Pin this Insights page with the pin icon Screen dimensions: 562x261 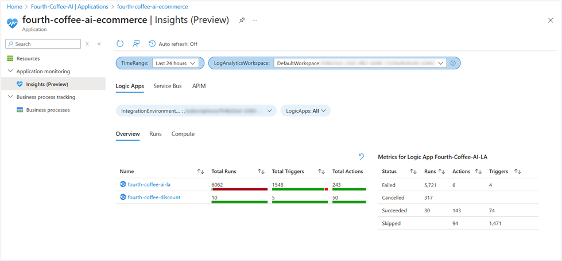[x=242, y=21]
